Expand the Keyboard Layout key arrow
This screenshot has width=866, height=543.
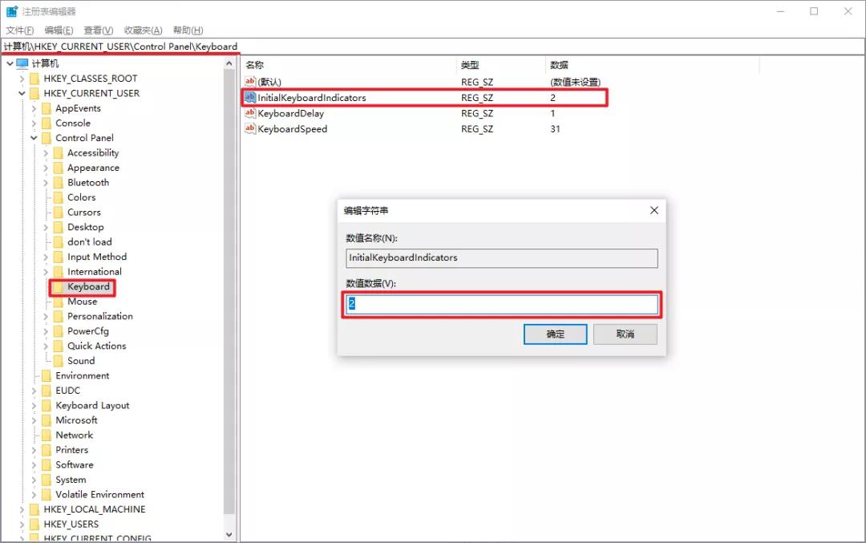[34, 406]
